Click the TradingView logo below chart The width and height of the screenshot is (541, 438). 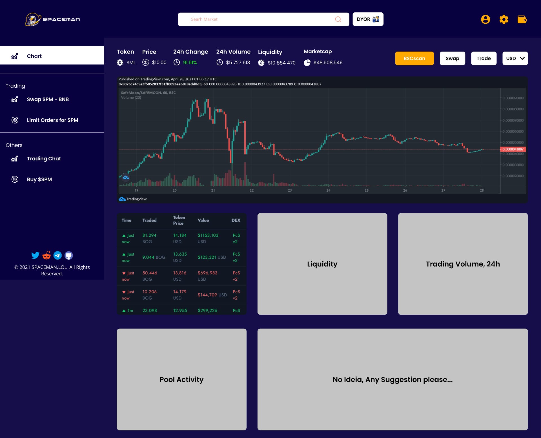coord(133,199)
